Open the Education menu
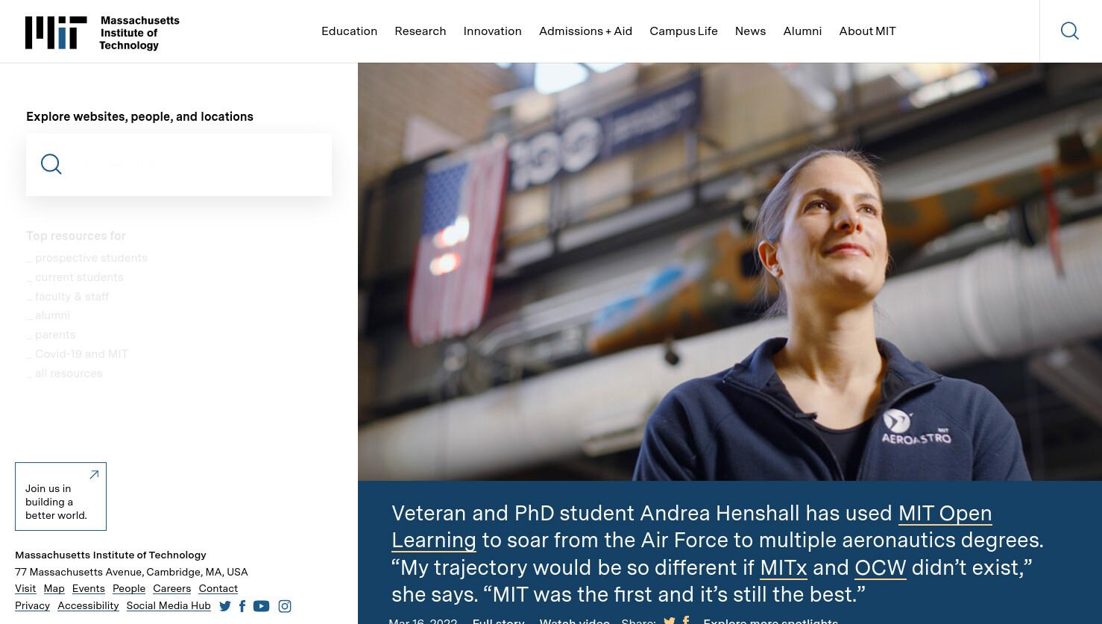 tap(349, 31)
